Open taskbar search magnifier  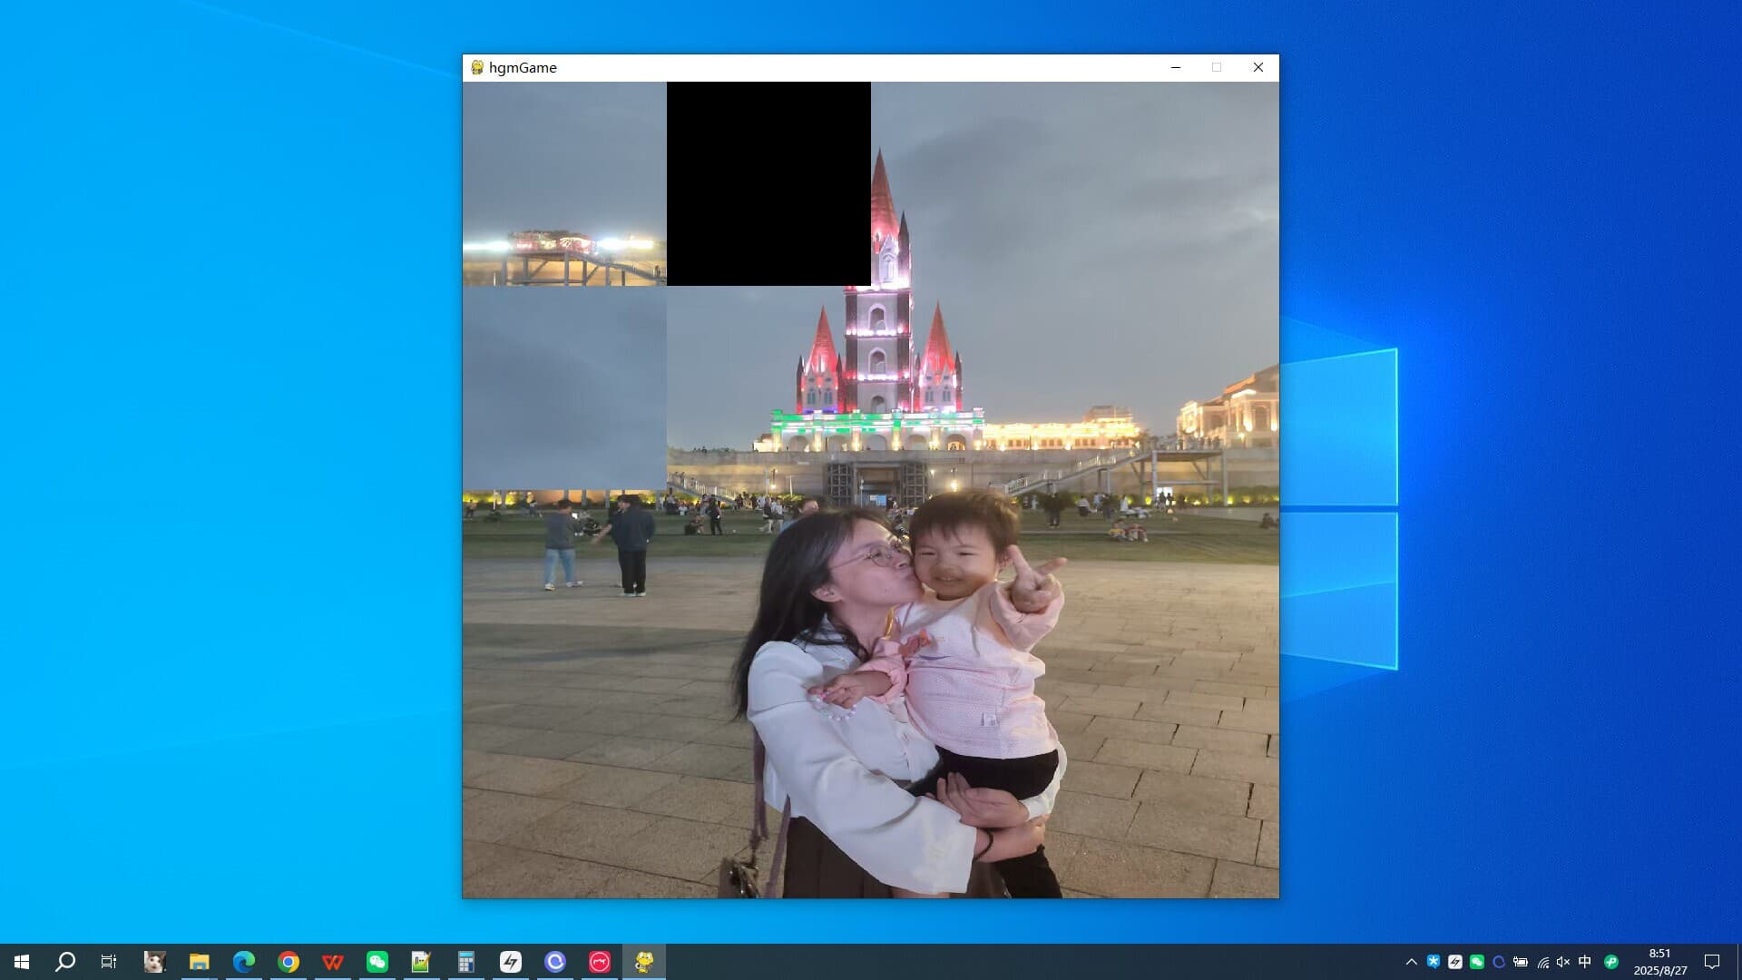click(65, 962)
